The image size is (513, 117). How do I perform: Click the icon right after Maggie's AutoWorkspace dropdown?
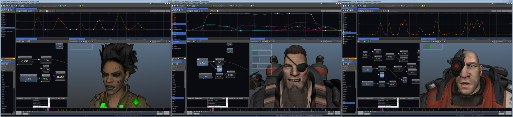[x=82, y=41]
